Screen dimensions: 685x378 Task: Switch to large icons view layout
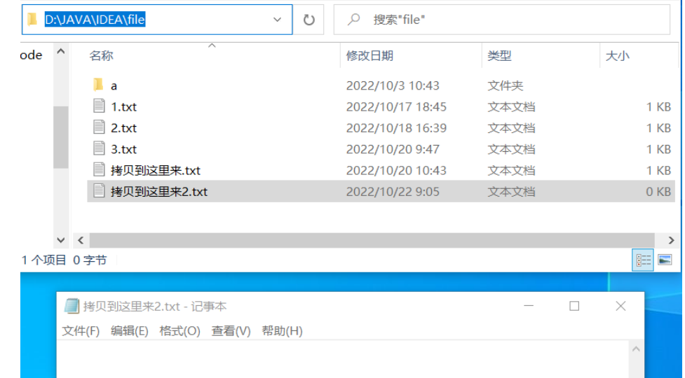tap(665, 260)
